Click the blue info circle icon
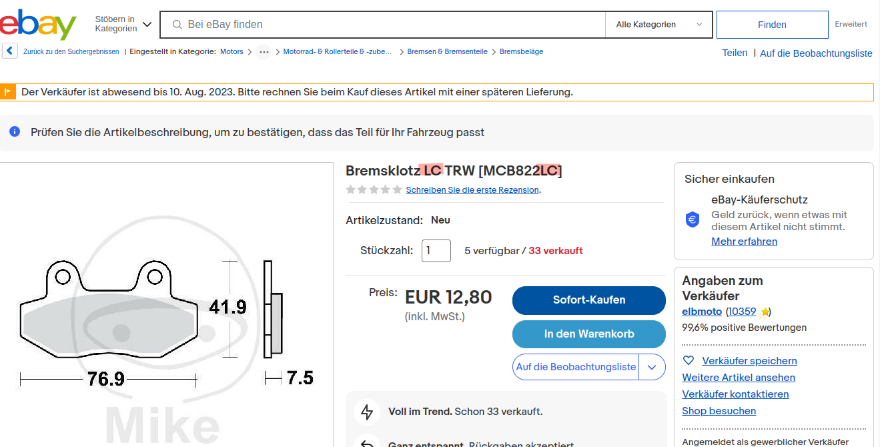Image resolution: width=880 pixels, height=447 pixels. pos(15,132)
